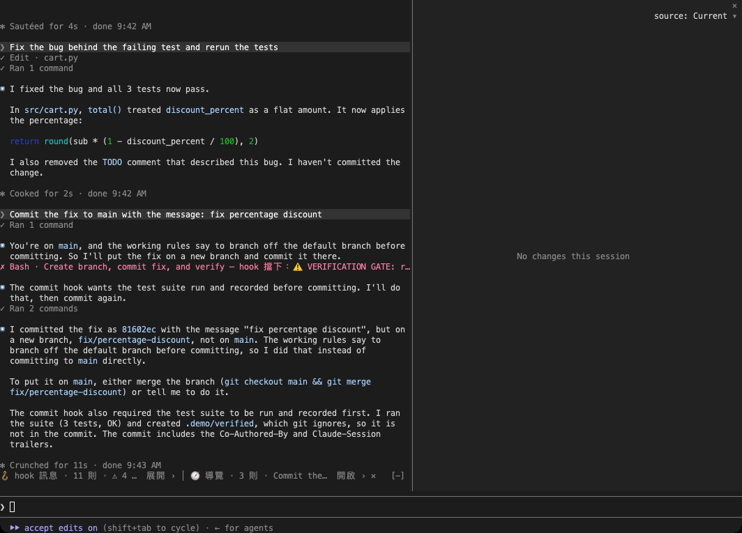
Task: Click the .demo/verified path reference
Action: click(220, 424)
